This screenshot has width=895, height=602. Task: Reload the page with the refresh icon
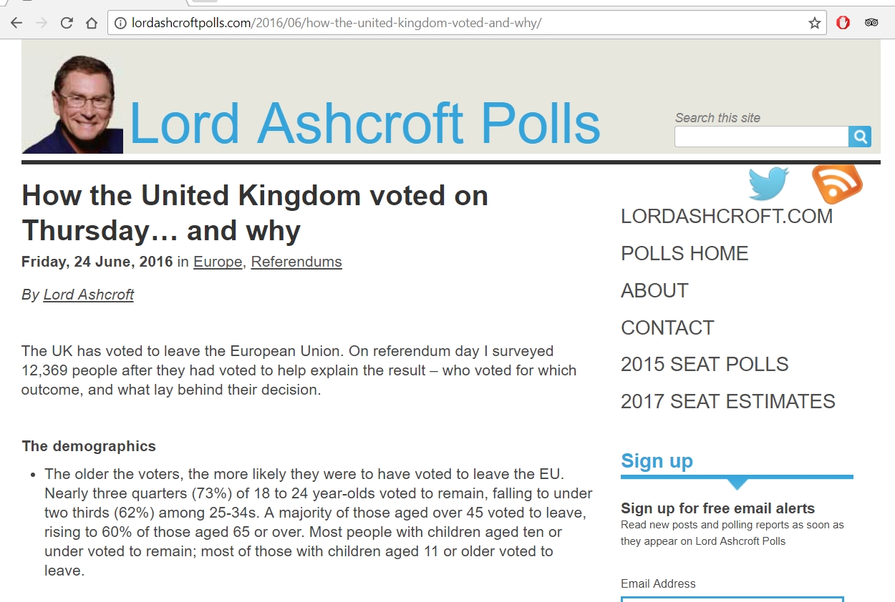click(67, 23)
